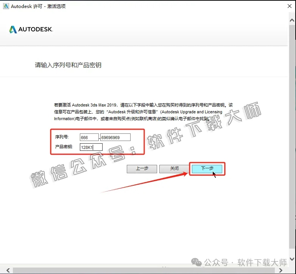Click the AUTODESK logo in header
The height and width of the screenshot is (274, 296).
point(31,30)
